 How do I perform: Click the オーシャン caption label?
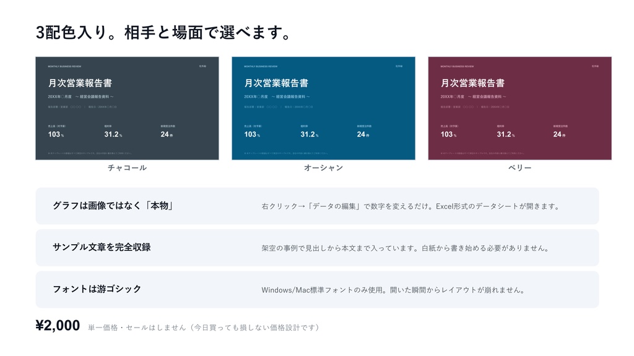coord(323,168)
